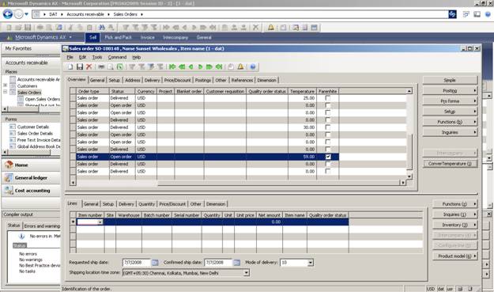Open the Inquiries menu button in header
Viewport: 494px width, 292px height.
(450, 132)
